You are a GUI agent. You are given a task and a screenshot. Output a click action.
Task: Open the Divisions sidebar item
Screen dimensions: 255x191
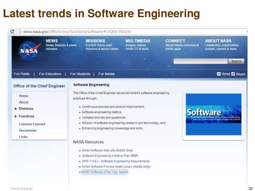[26, 109]
